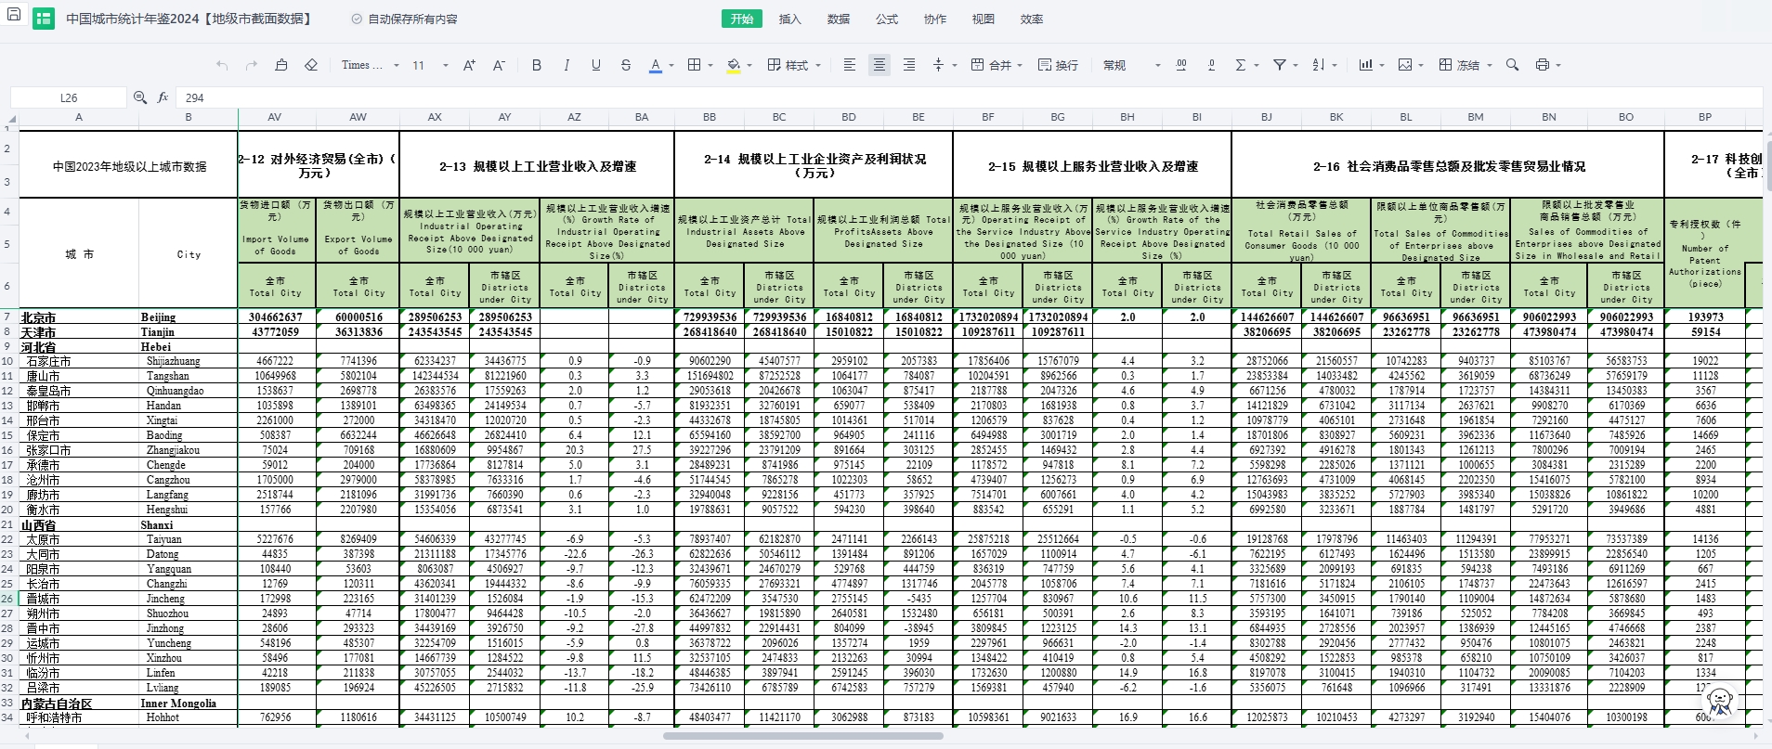
Task: Click the select-all corner triangle
Action: [x=10, y=118]
